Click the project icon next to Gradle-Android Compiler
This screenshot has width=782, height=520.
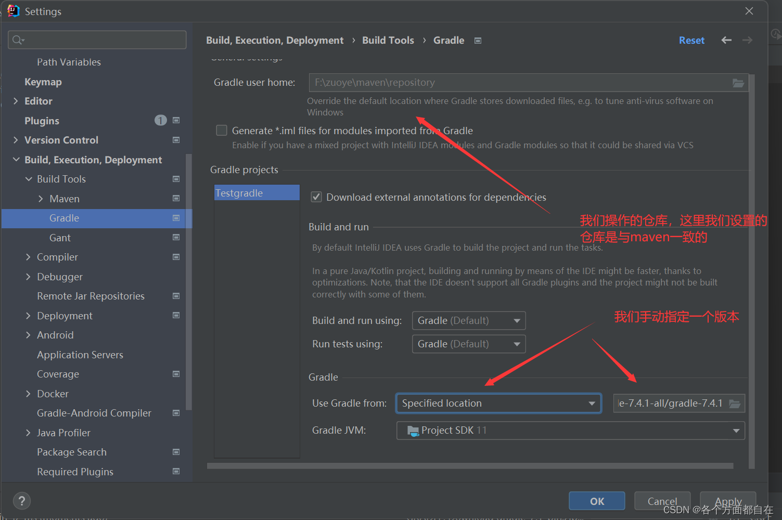tap(176, 413)
